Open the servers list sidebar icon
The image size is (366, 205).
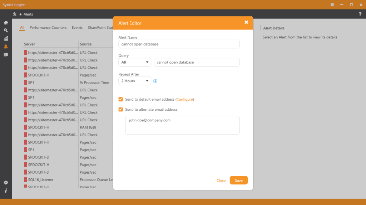tap(6, 54)
